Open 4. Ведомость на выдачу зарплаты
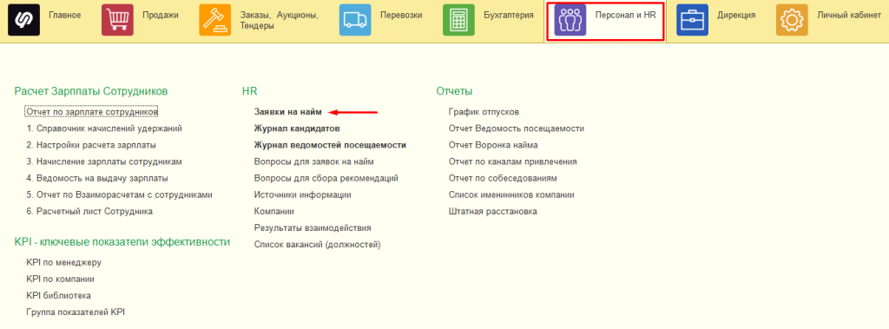 click(97, 178)
